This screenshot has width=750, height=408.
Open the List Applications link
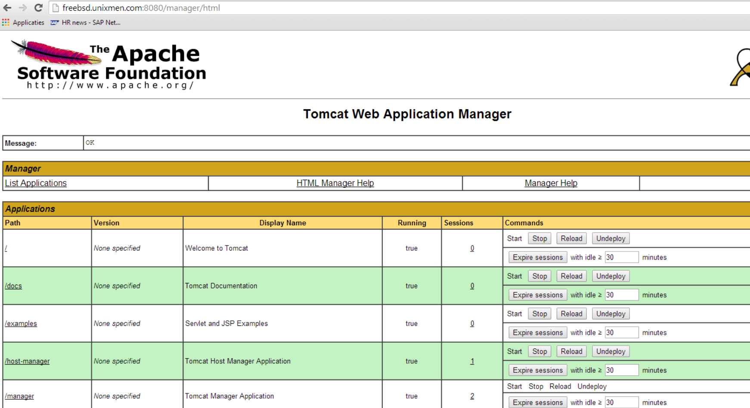click(x=36, y=183)
